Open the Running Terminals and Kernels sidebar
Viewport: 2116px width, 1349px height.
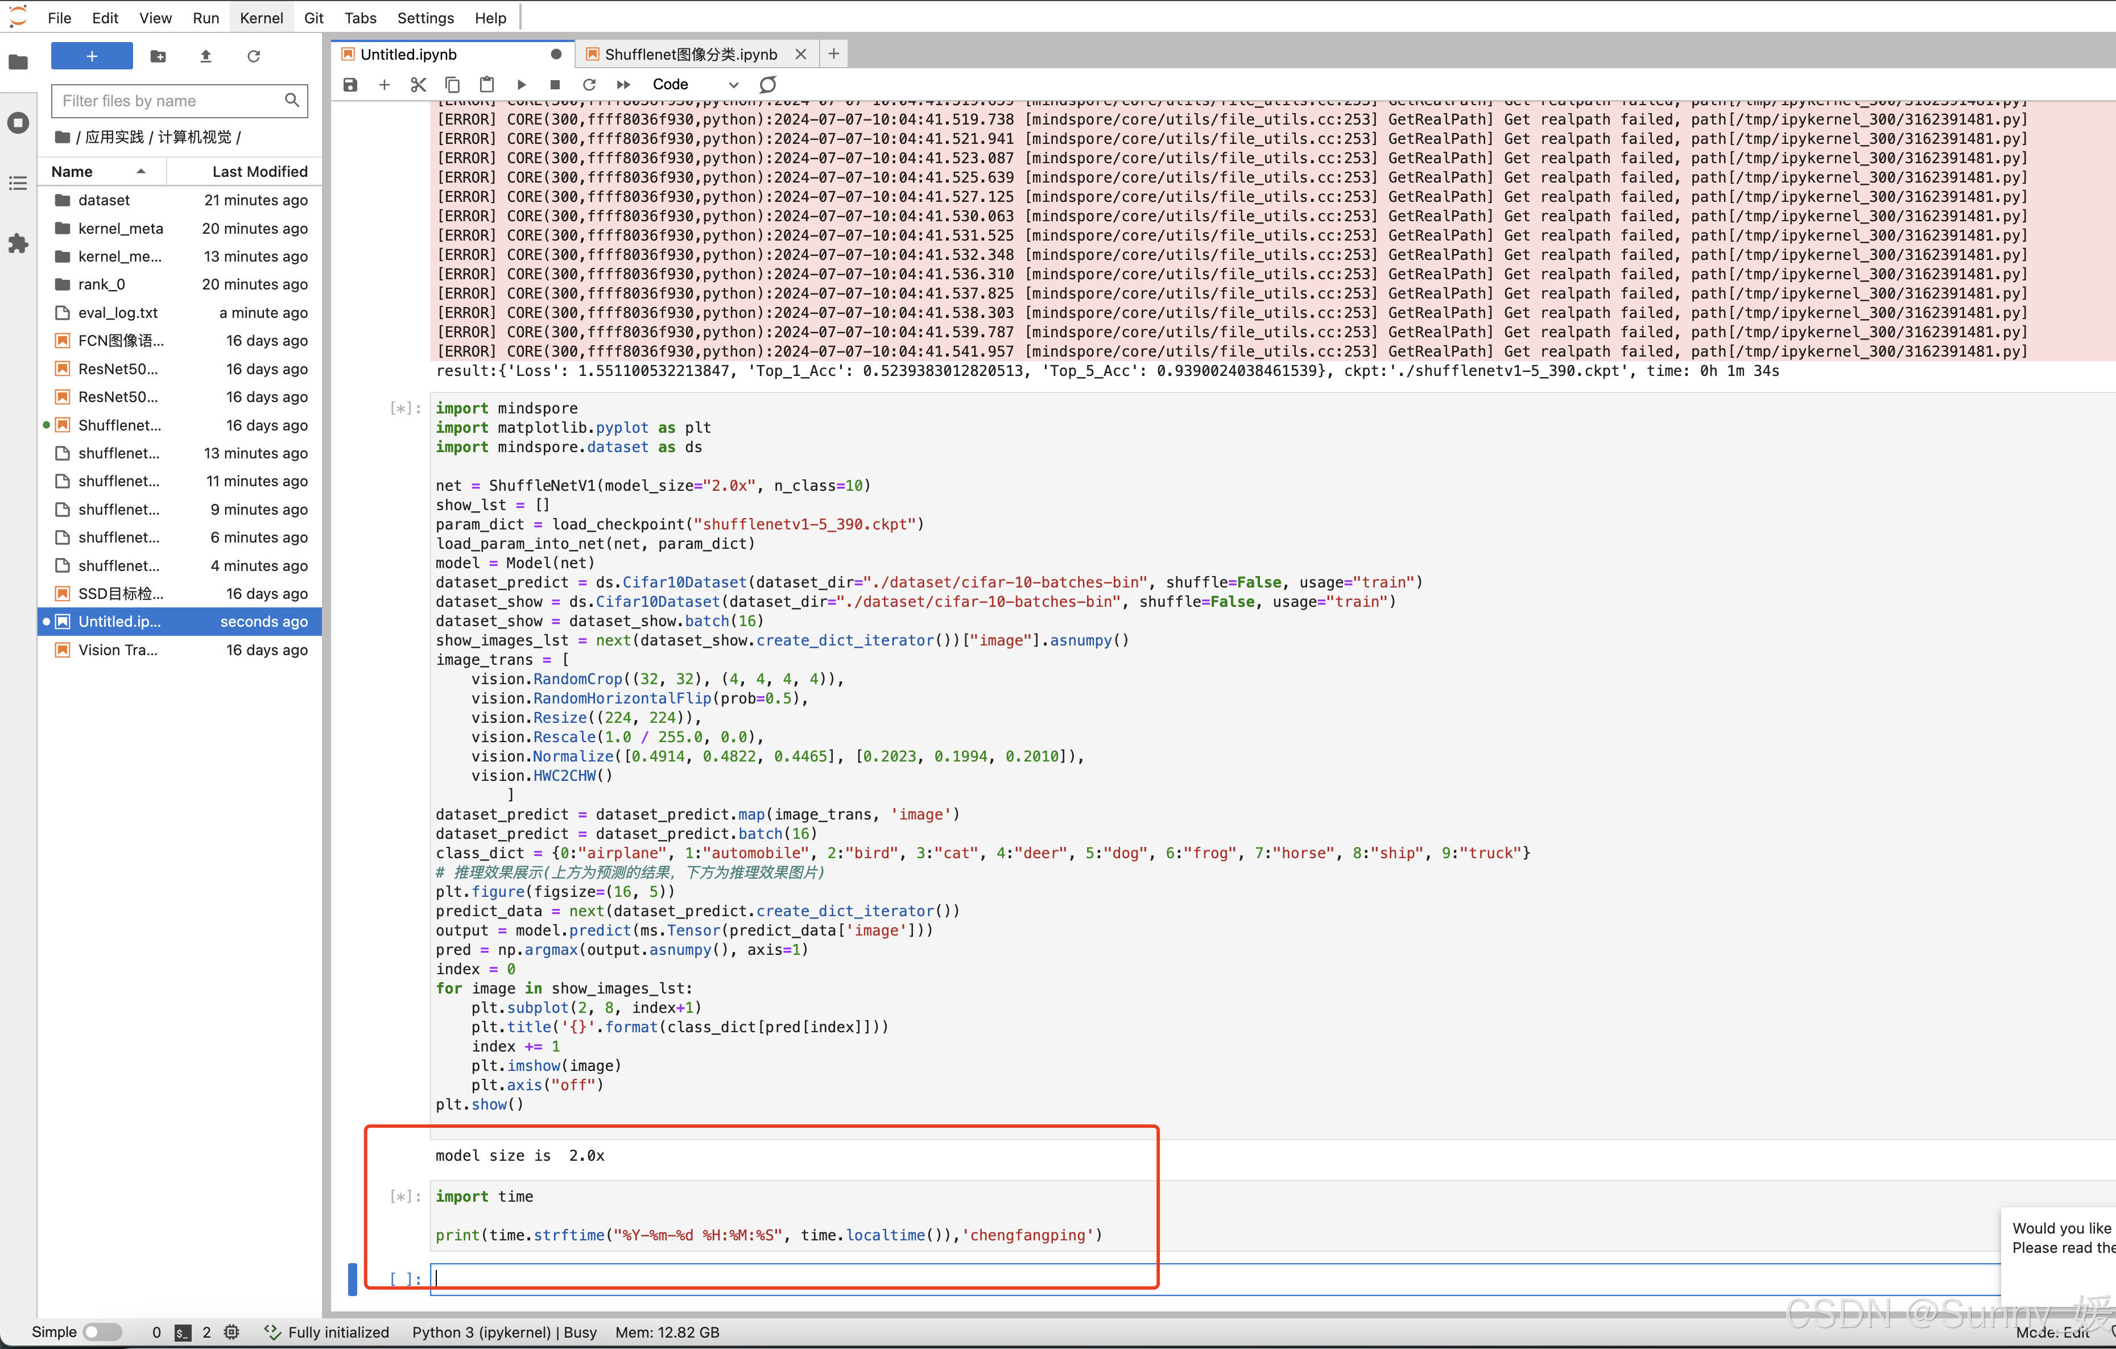click(18, 123)
